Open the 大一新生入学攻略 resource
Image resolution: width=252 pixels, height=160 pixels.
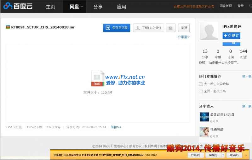(x=216, y=84)
